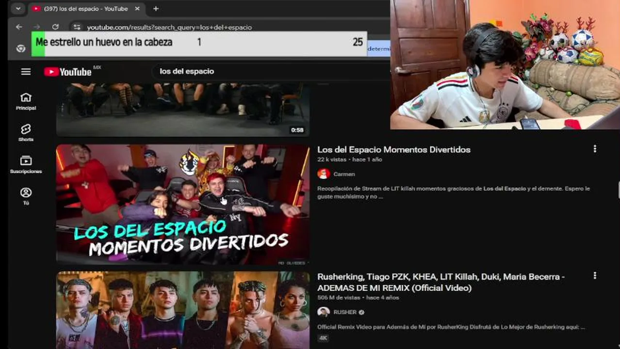The width and height of the screenshot is (620, 349).
Task: Click the Chrome icon beside the goal bar
Action: [x=20, y=48]
